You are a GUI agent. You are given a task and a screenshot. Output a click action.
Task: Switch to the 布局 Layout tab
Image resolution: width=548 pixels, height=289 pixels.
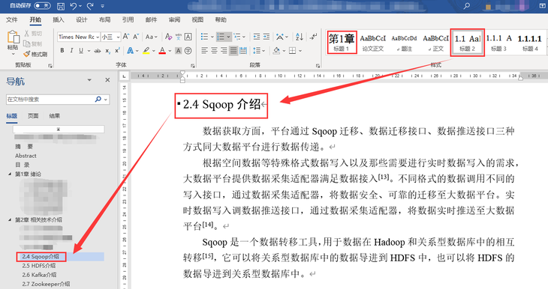tap(104, 20)
